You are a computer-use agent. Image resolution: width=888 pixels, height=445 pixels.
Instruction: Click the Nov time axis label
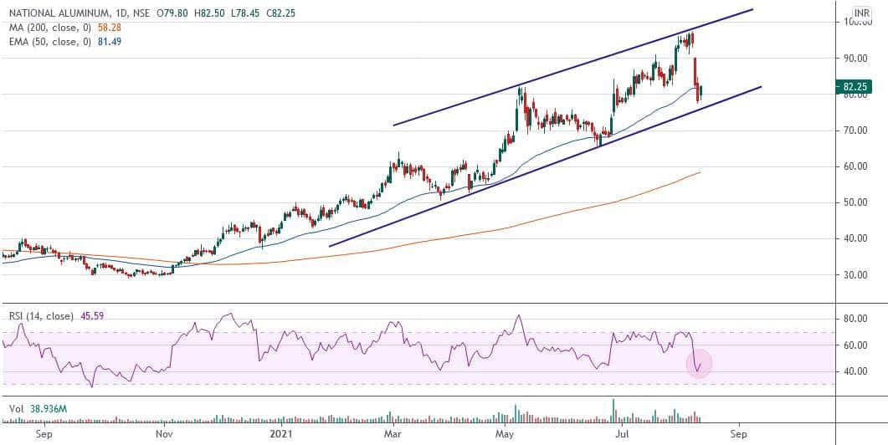coord(164,434)
